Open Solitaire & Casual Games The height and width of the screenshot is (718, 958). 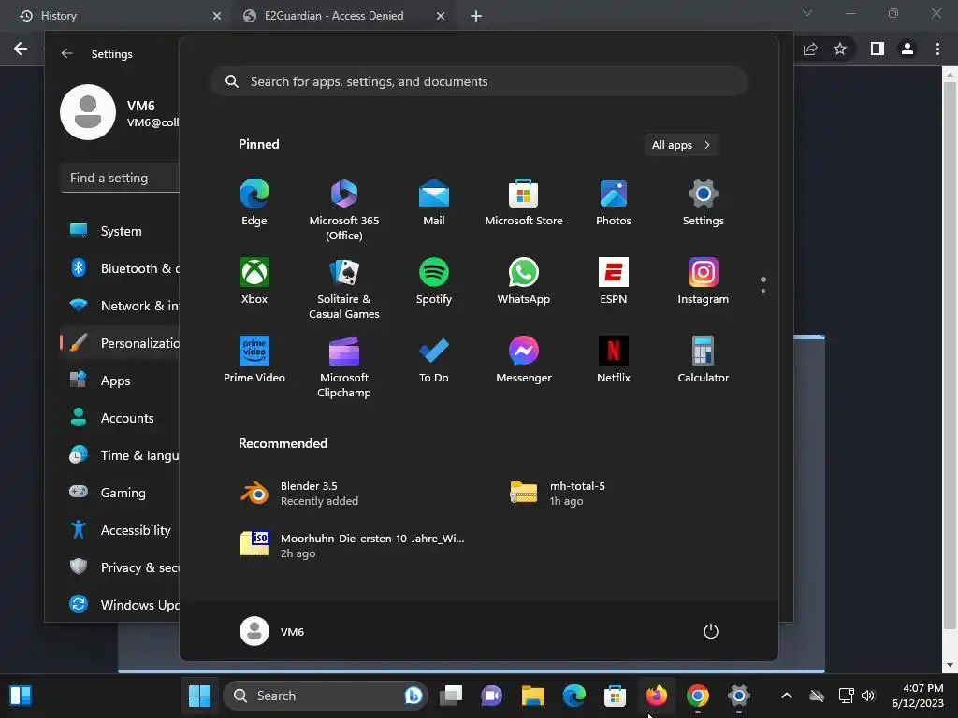coord(344,288)
